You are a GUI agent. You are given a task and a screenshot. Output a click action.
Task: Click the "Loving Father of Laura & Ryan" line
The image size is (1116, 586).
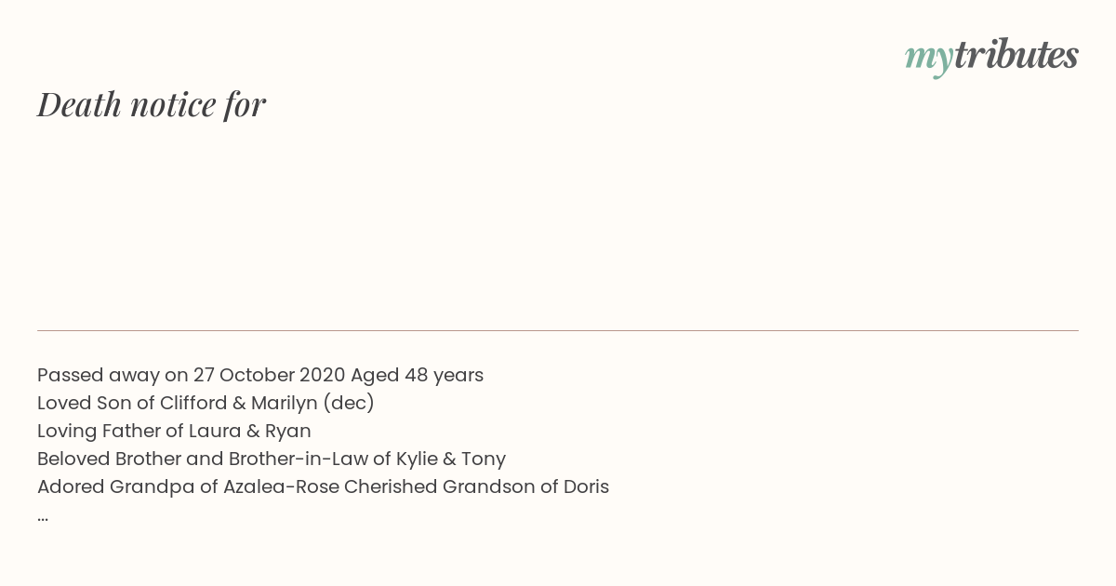174,431
